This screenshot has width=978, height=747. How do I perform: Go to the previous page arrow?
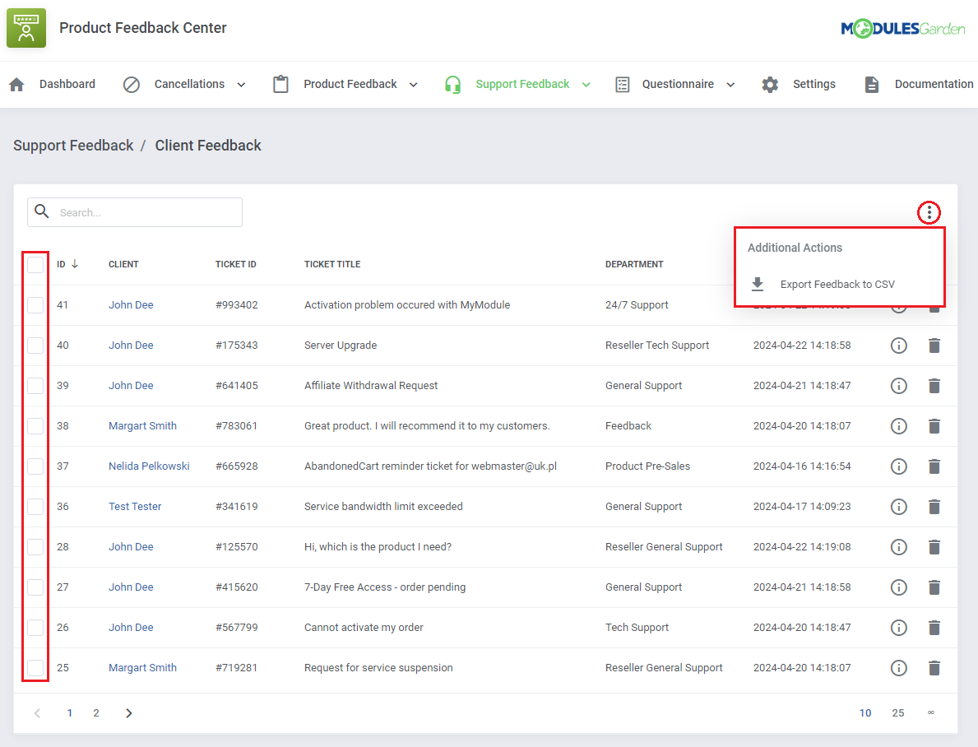tap(37, 712)
